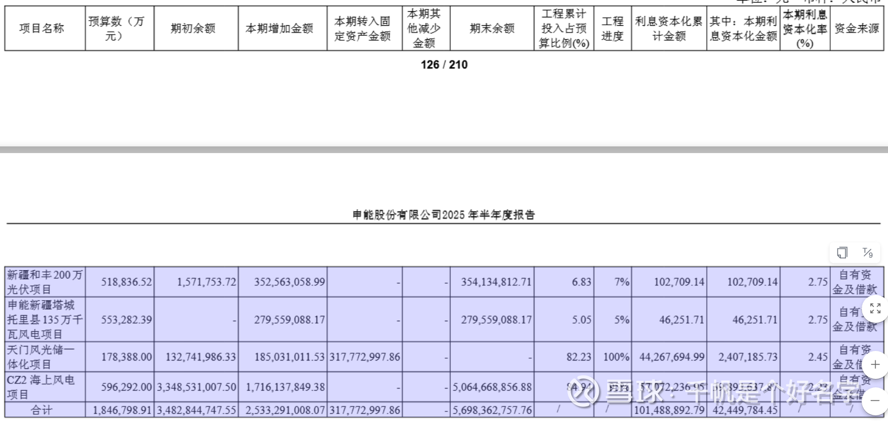Click the opening balance 132,741,986.33
The height and width of the screenshot is (421, 888).
(x=201, y=357)
